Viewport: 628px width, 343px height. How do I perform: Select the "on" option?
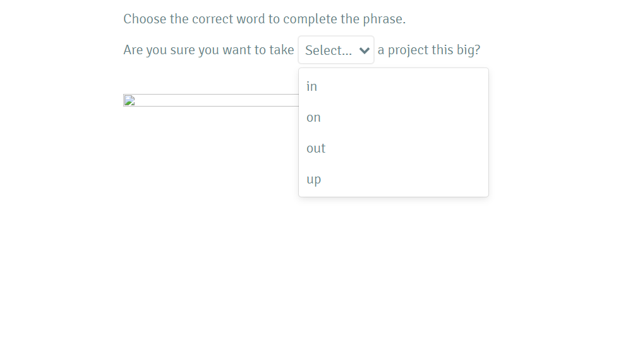pyautogui.click(x=313, y=117)
